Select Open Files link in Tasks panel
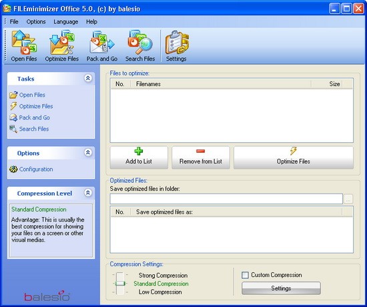The image size is (367, 307). pyautogui.click(x=32, y=95)
